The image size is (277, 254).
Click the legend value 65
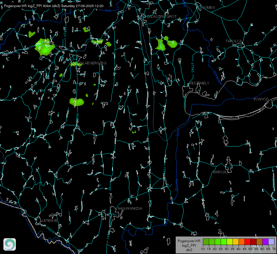point(268,249)
